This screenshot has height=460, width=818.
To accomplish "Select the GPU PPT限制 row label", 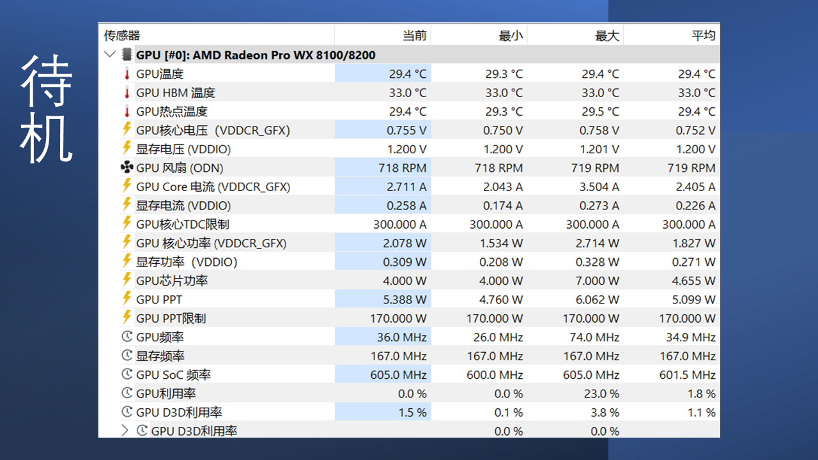I will coord(171,318).
